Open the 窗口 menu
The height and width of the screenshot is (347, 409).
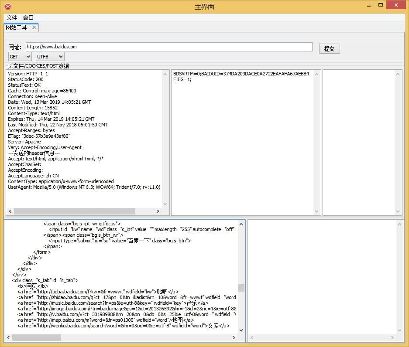28,18
